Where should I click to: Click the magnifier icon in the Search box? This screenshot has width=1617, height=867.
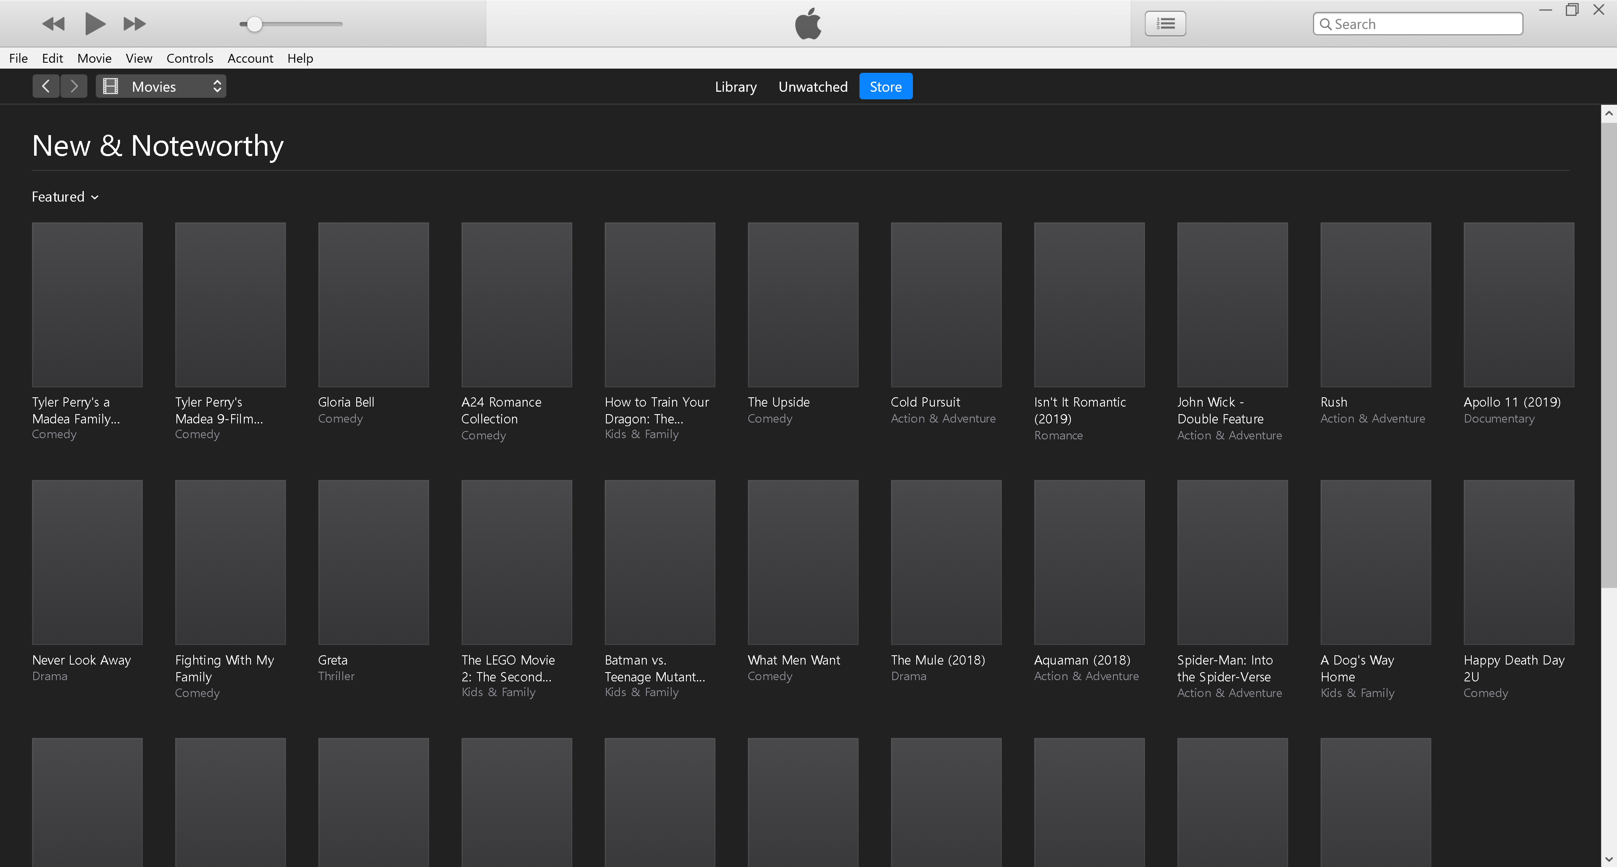pyautogui.click(x=1325, y=24)
